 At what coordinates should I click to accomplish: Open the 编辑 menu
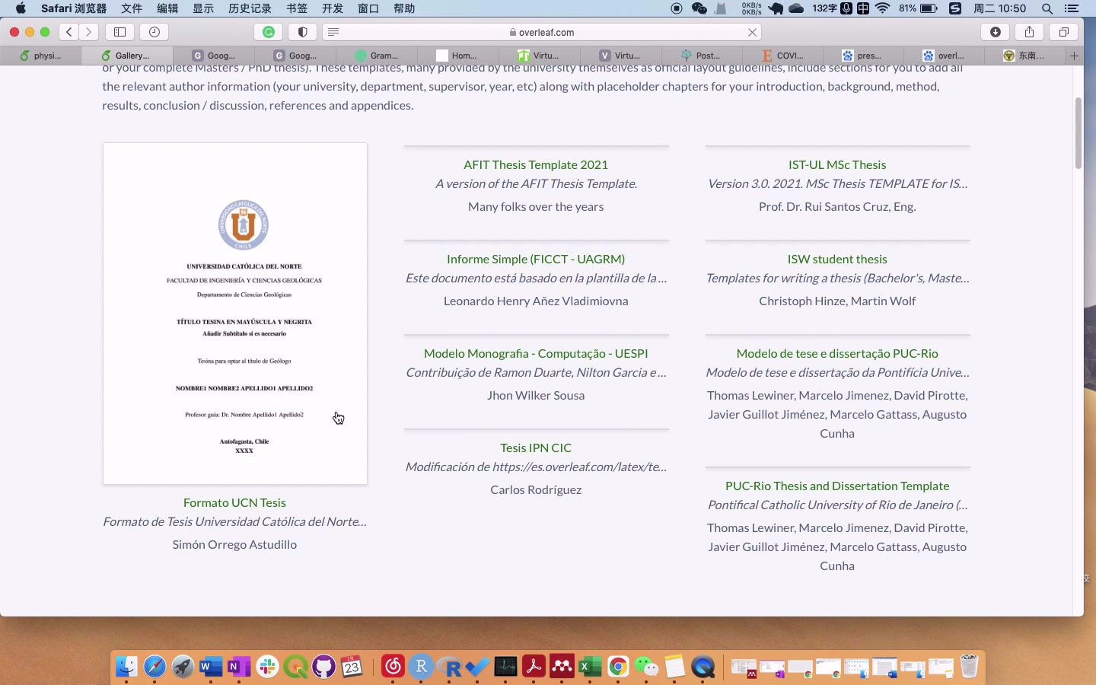point(167,8)
